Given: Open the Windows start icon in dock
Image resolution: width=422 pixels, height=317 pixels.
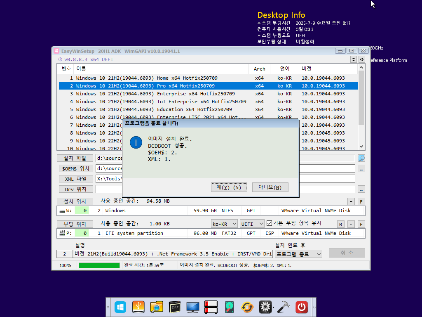Looking at the screenshot, I should tap(120, 307).
